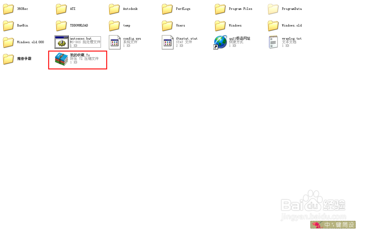366x229 pixels.
Task: Select the faded ProgramData folder icon
Action: 273,9
